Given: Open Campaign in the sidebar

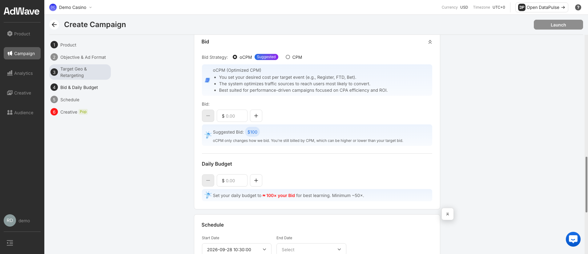Looking at the screenshot, I should [22, 53].
